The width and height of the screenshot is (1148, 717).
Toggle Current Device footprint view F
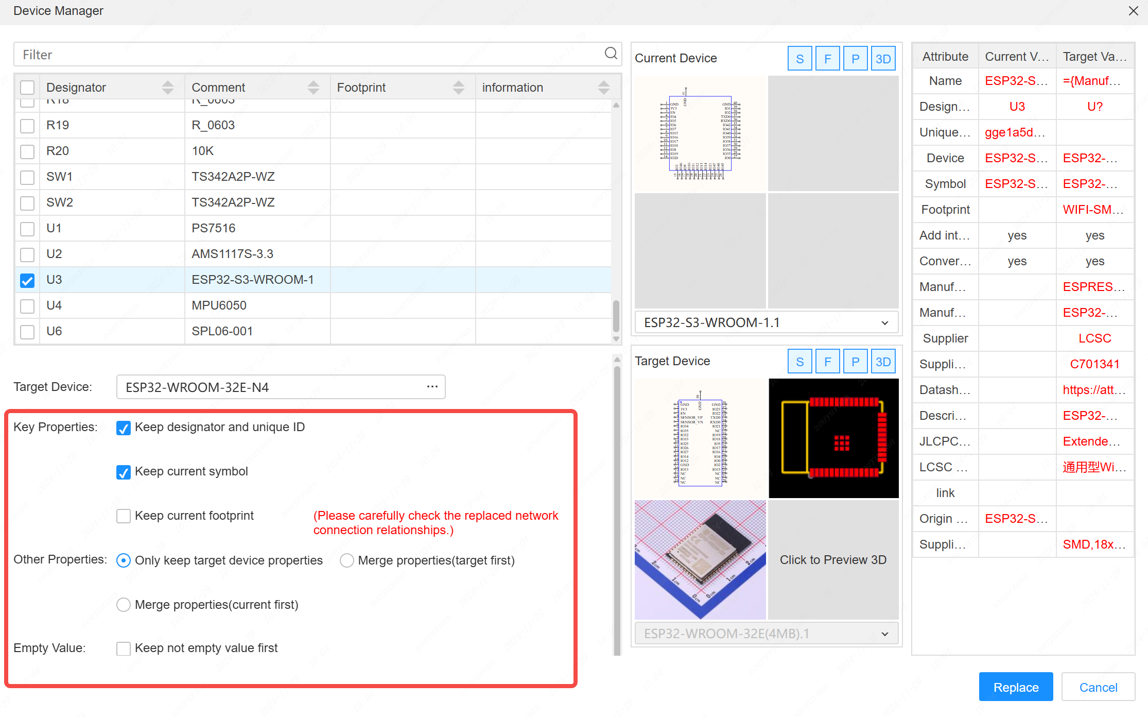point(827,59)
